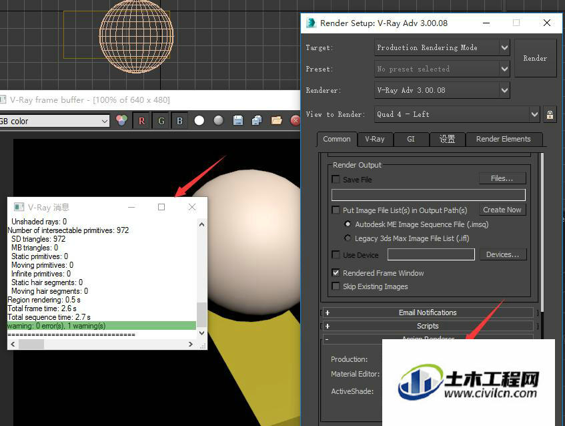Image resolution: width=565 pixels, height=426 pixels.
Task: Minimize the Render Setup dialog
Action: click(x=486, y=23)
